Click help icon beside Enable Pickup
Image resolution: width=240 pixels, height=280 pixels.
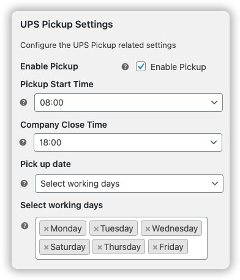coord(125,67)
